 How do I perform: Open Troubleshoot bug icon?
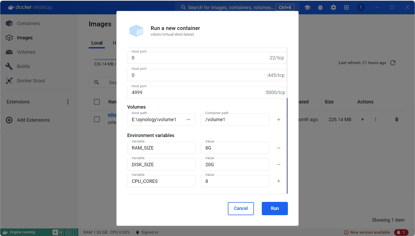(x=321, y=8)
